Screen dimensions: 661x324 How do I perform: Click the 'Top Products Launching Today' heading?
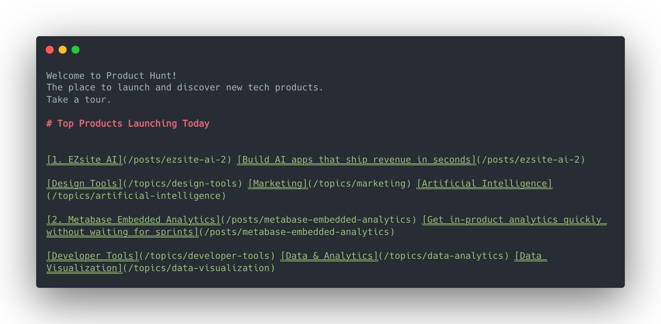(128, 124)
